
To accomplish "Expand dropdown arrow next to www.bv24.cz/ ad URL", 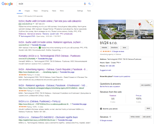I will click(x=34, y=24).
